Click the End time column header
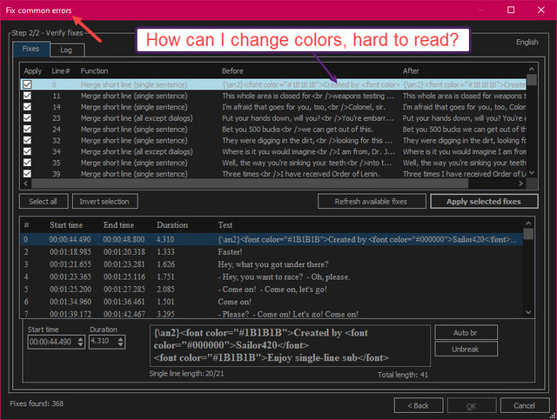 click(x=118, y=225)
